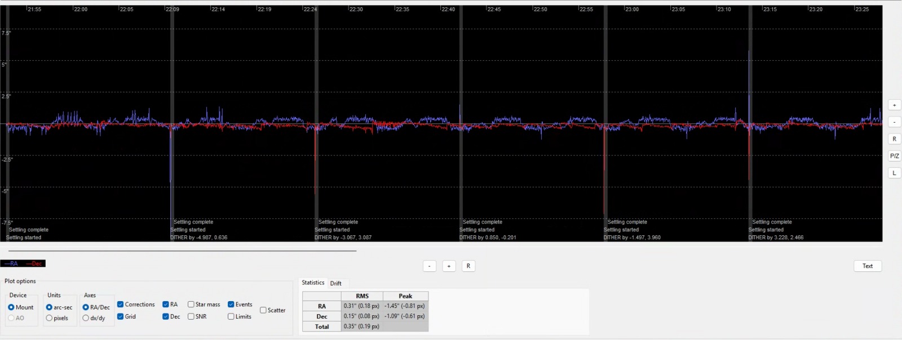Click the Text button

click(868, 266)
